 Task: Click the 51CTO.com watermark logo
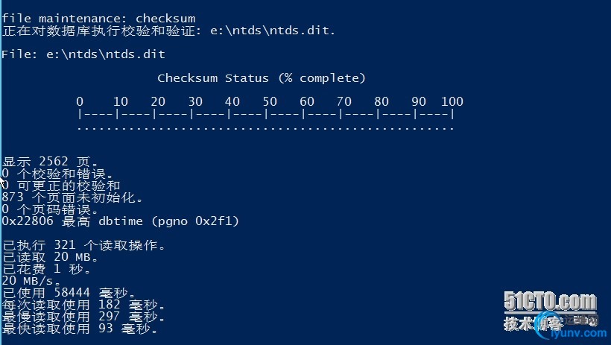[x=550, y=302]
